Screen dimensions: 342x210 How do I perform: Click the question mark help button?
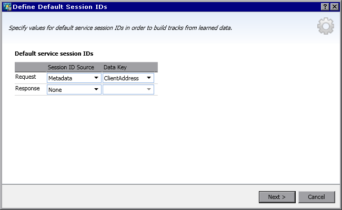[326, 6]
